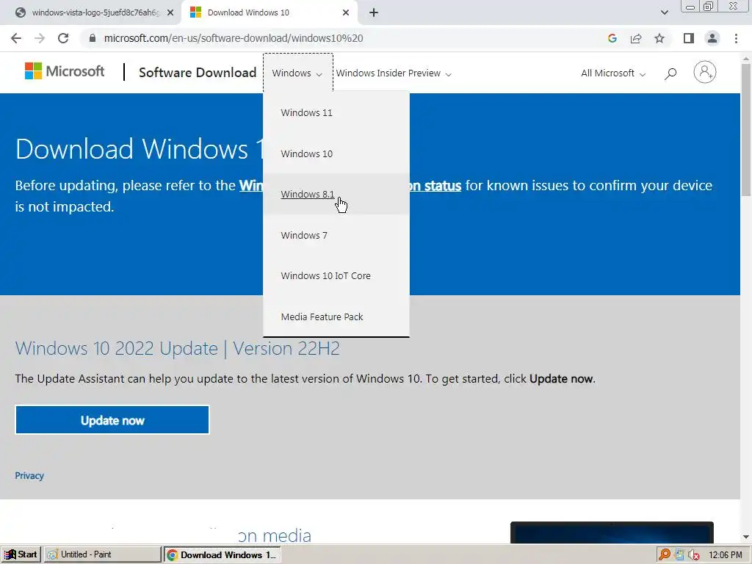Viewport: 752px width, 564px height.
Task: Click the magnifier icon in system tray
Action: pyautogui.click(x=664, y=554)
